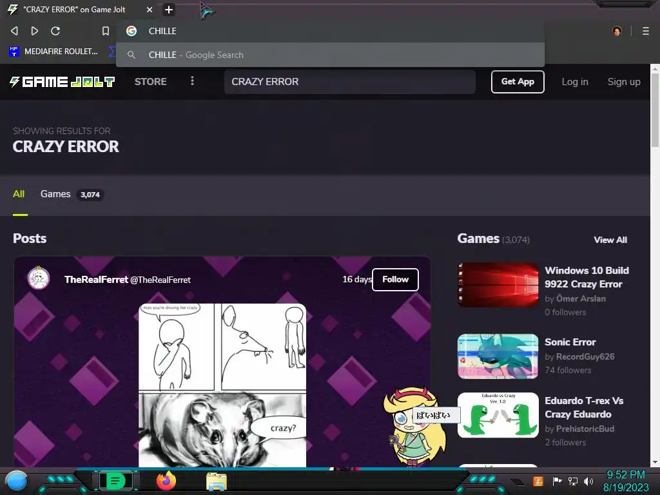Click the Log in link

pos(575,82)
